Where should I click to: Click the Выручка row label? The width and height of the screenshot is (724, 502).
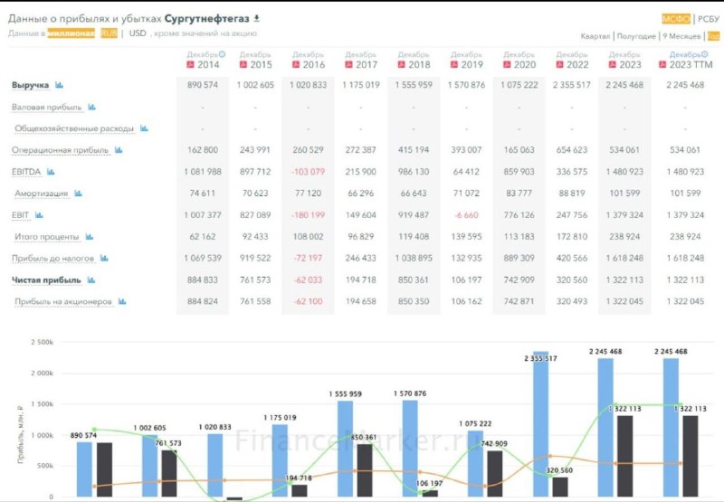click(30, 85)
